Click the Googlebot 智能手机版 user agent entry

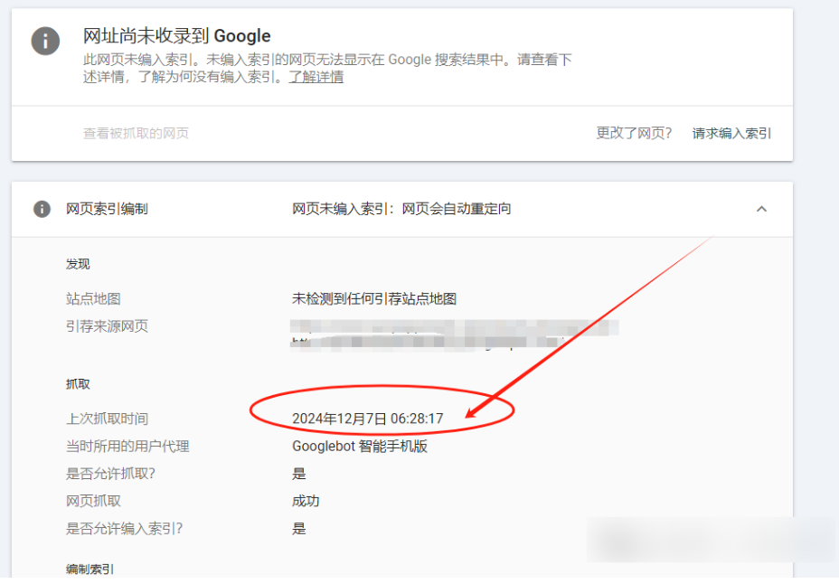coord(359,446)
